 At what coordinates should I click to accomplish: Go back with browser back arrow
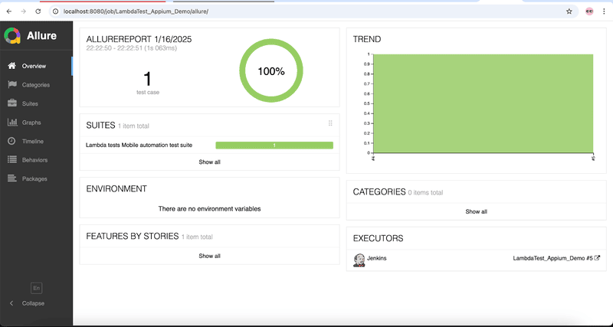click(x=9, y=11)
